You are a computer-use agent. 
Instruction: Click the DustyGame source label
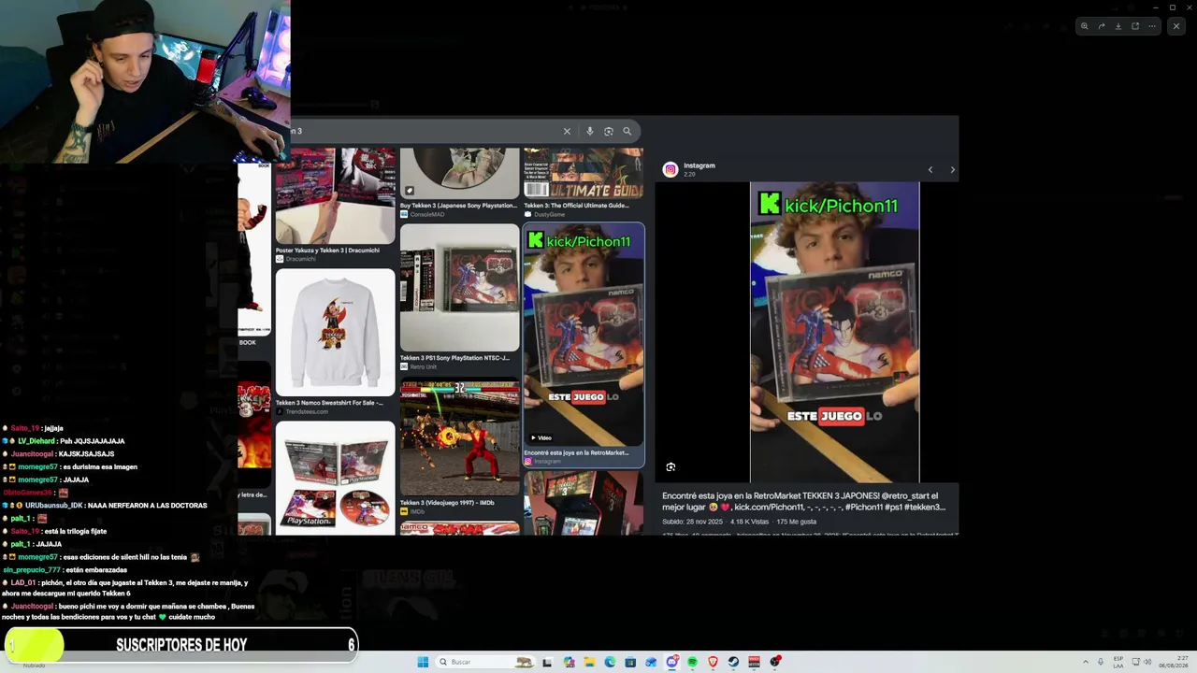tap(549, 215)
